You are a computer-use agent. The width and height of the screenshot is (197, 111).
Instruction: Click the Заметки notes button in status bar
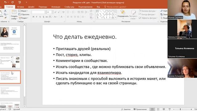pyautogui.click(x=126, y=109)
